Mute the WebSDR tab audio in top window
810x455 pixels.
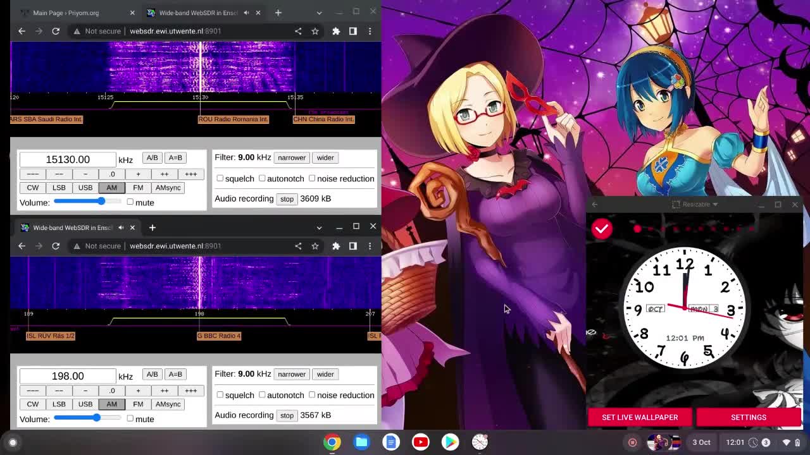click(246, 13)
